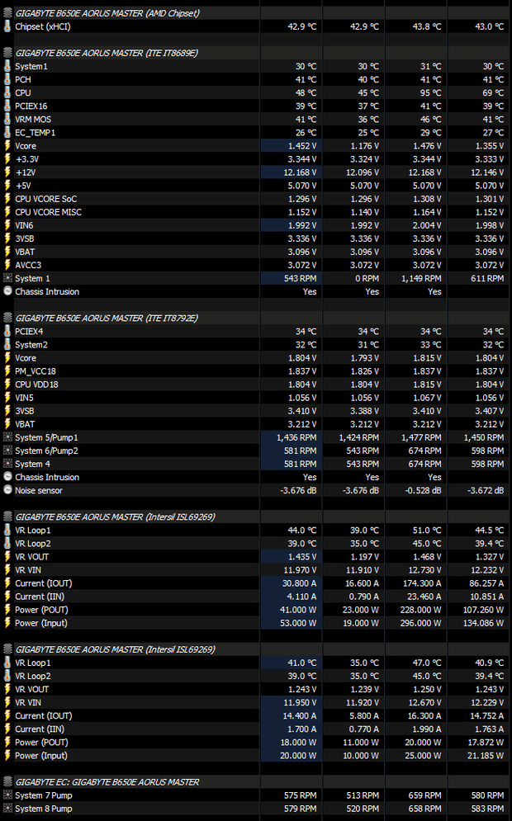
Task: Click the fan icon beside the System 4 row
Action: click(x=7, y=464)
